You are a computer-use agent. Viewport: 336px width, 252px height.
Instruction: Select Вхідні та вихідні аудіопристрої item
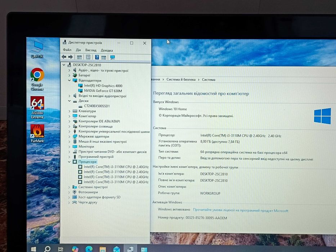102,96
